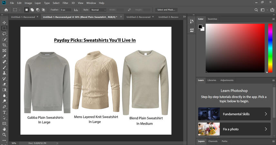
Task: Open the Color panel options menu
Action: tap(273, 19)
